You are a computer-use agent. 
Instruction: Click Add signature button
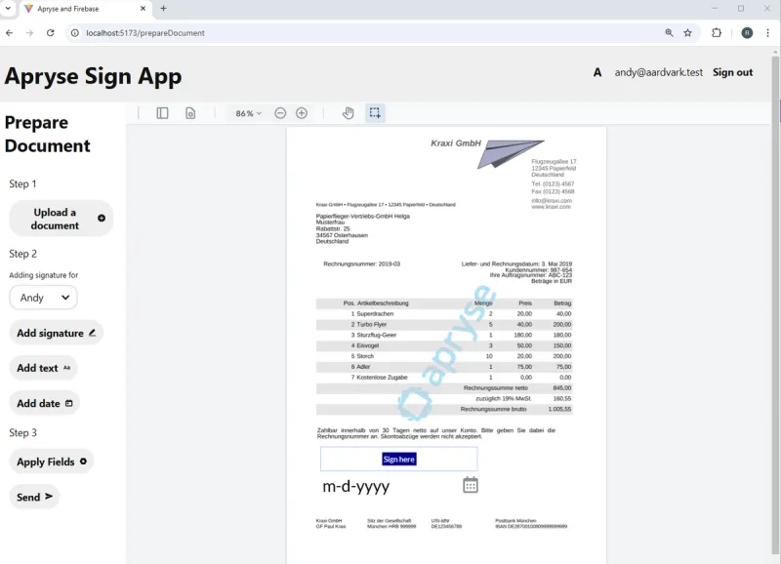click(x=56, y=333)
